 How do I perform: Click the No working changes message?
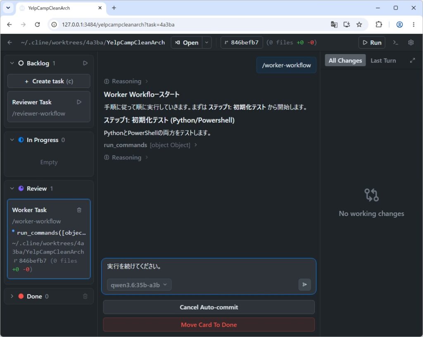click(371, 214)
